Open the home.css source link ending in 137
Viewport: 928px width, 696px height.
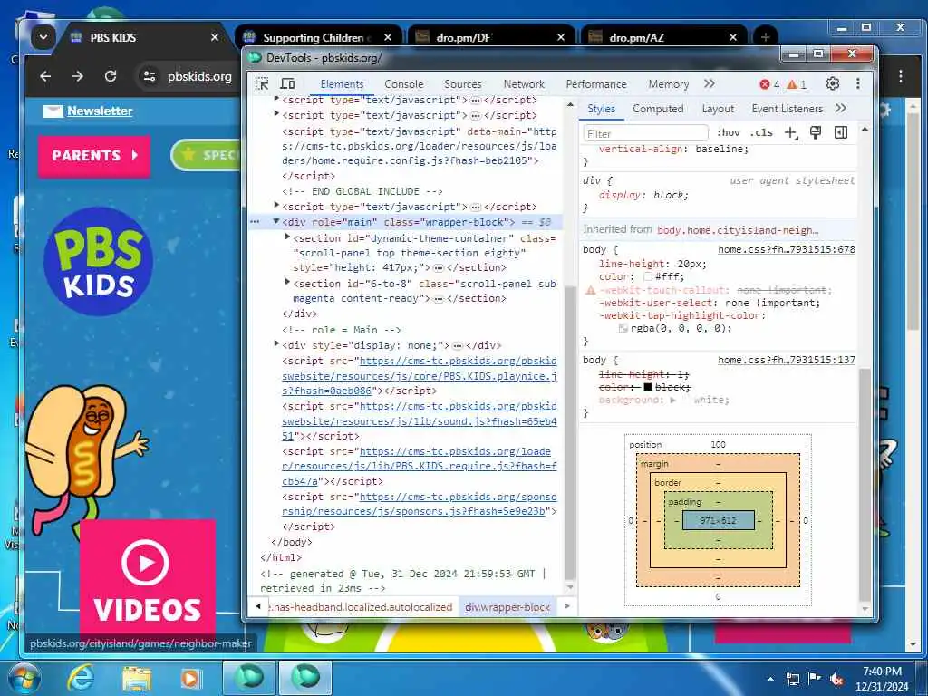[x=786, y=360]
